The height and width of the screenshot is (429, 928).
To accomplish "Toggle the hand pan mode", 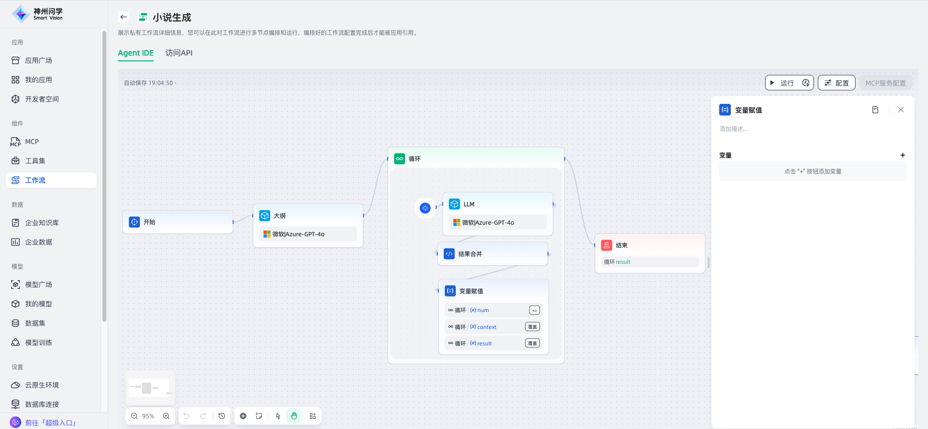I will click(294, 416).
